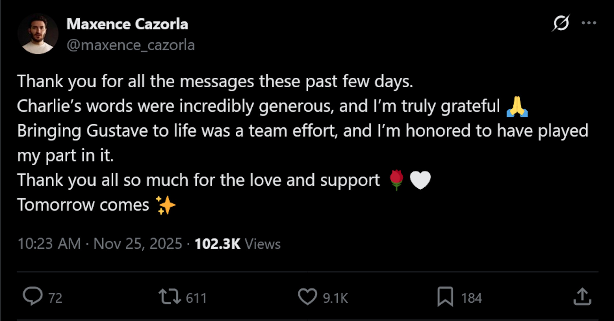Click the 72 replies count
Screen dimensions: 614x321
point(55,298)
